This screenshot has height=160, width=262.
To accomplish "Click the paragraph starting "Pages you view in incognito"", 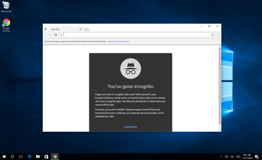I will [x=130, y=100].
